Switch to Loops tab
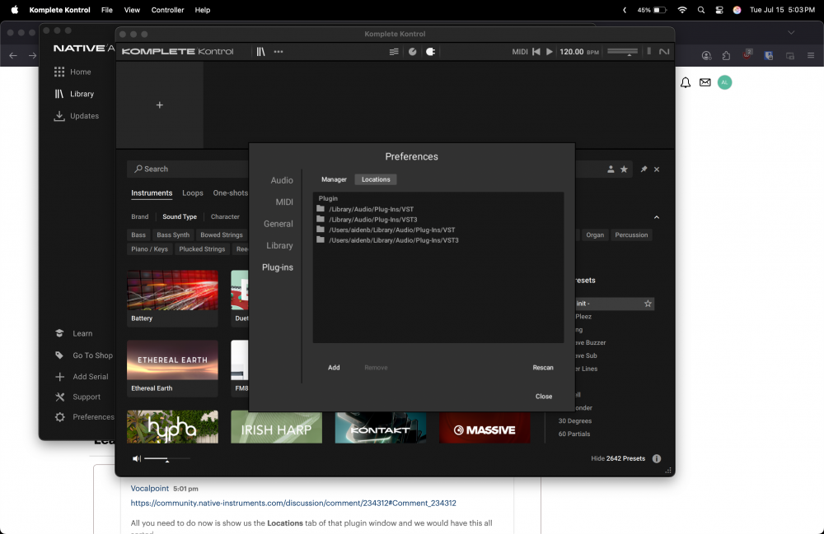This screenshot has width=824, height=534. (x=193, y=193)
